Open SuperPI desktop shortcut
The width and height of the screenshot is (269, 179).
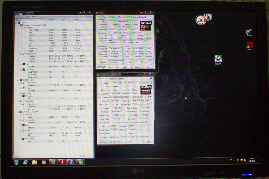(218, 60)
